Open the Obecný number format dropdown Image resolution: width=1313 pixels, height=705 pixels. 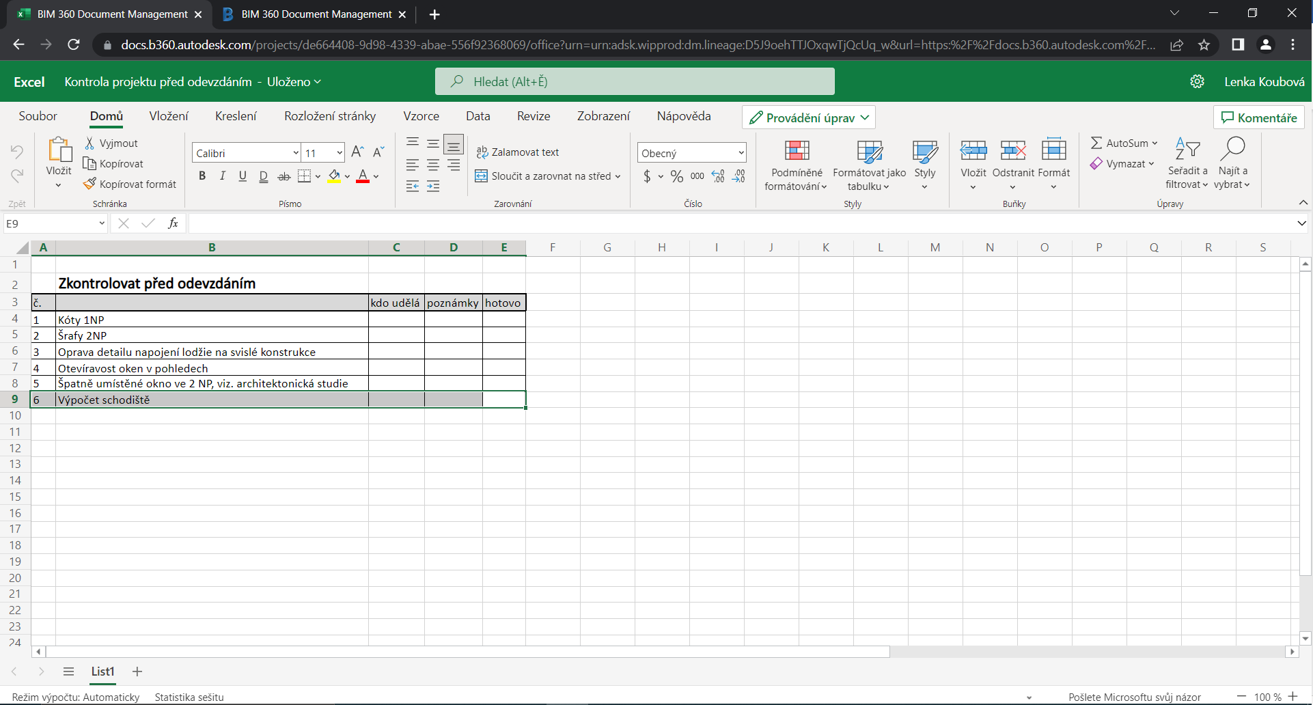click(741, 153)
